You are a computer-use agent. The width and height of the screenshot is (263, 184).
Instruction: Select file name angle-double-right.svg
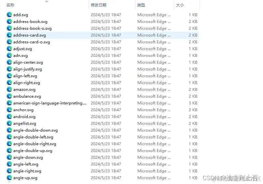click(x=35, y=144)
